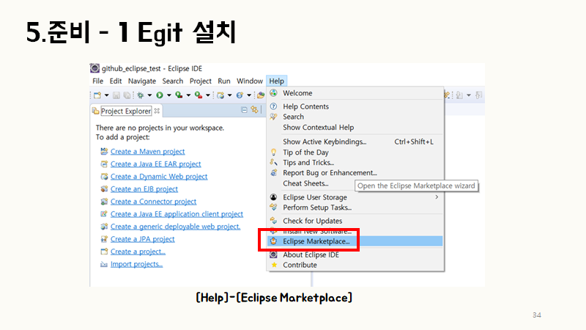This screenshot has width=586, height=330.
Task: Click the open-folder icon beside Help menu
Action: (261, 95)
